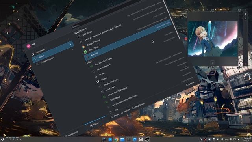The height and width of the screenshot is (142, 252).
Task: Click the pink 'm' user avatar
Action: [29, 46]
